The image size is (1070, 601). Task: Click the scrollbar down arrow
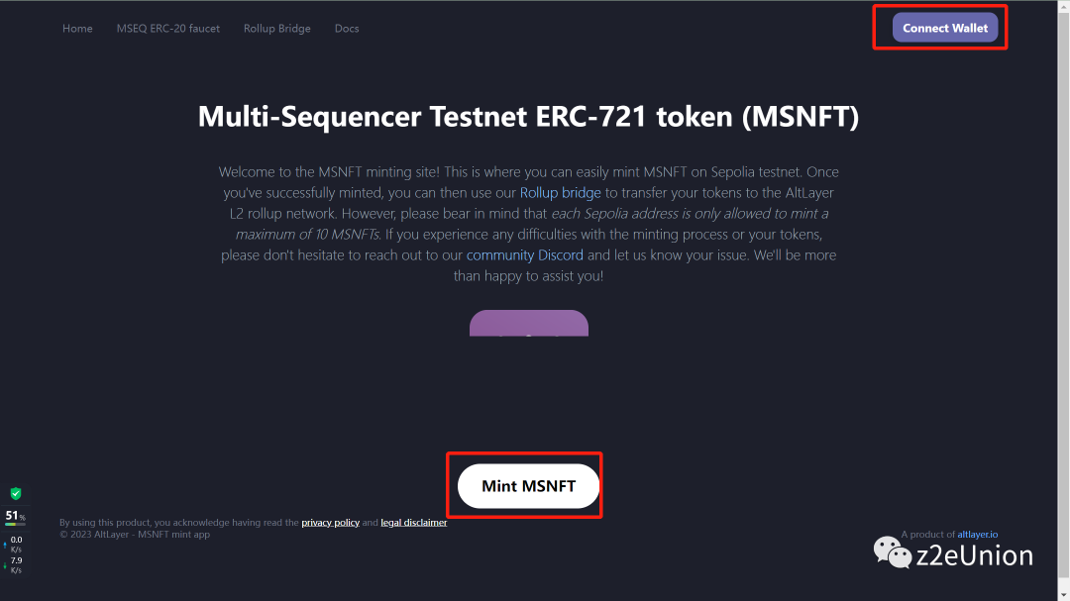1062,594
